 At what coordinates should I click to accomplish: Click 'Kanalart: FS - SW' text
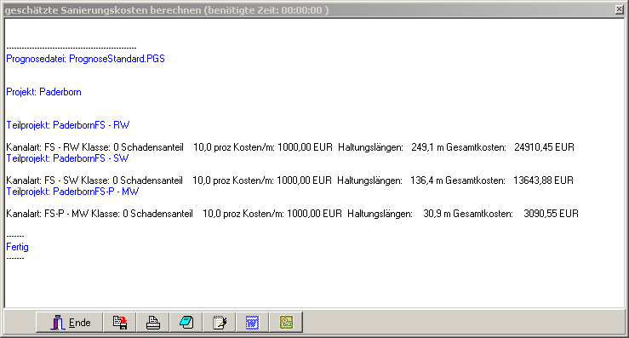pyautogui.click(x=42, y=180)
